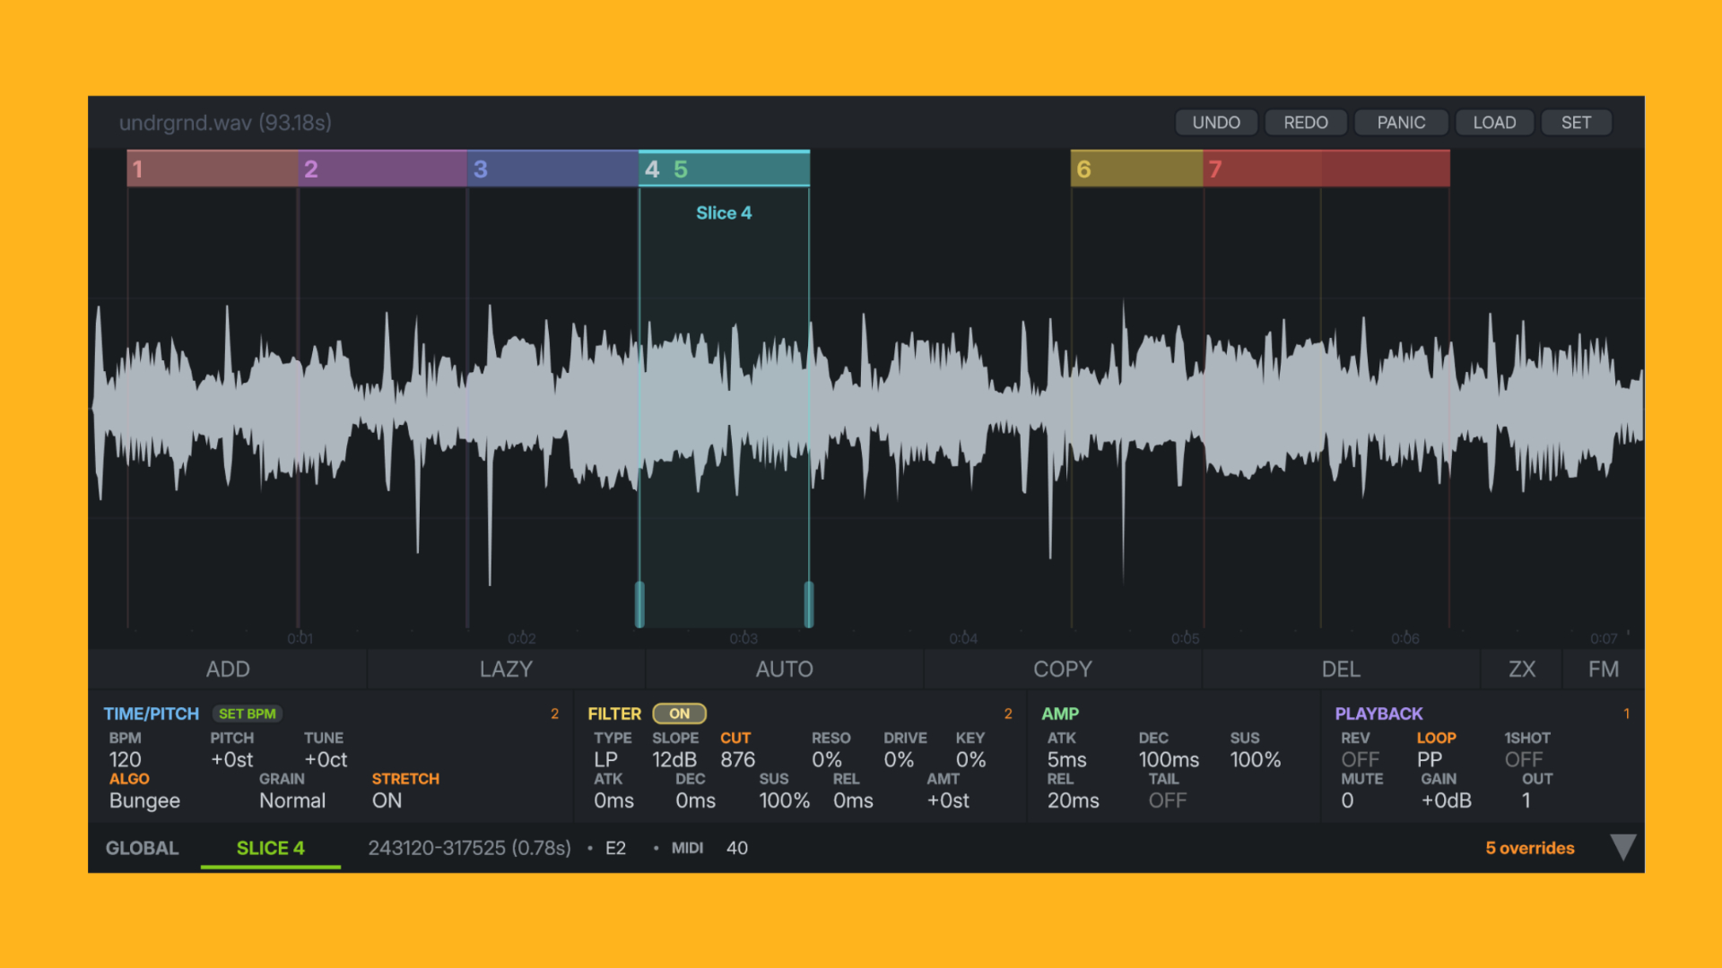Click the expand triangle at bottom right
Image resolution: width=1722 pixels, height=968 pixels.
1622,847
